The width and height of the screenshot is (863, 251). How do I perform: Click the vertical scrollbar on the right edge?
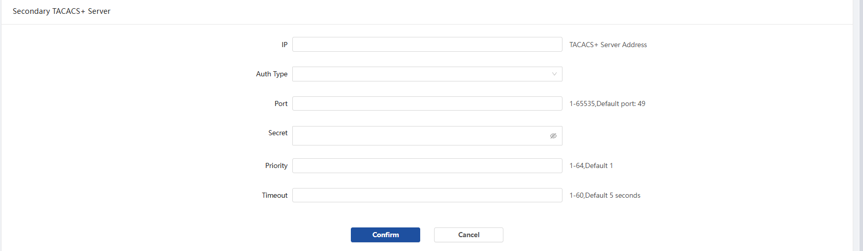pos(858,126)
